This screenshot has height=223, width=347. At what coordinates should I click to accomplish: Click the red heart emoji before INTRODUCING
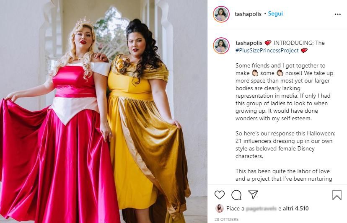tap(268, 43)
